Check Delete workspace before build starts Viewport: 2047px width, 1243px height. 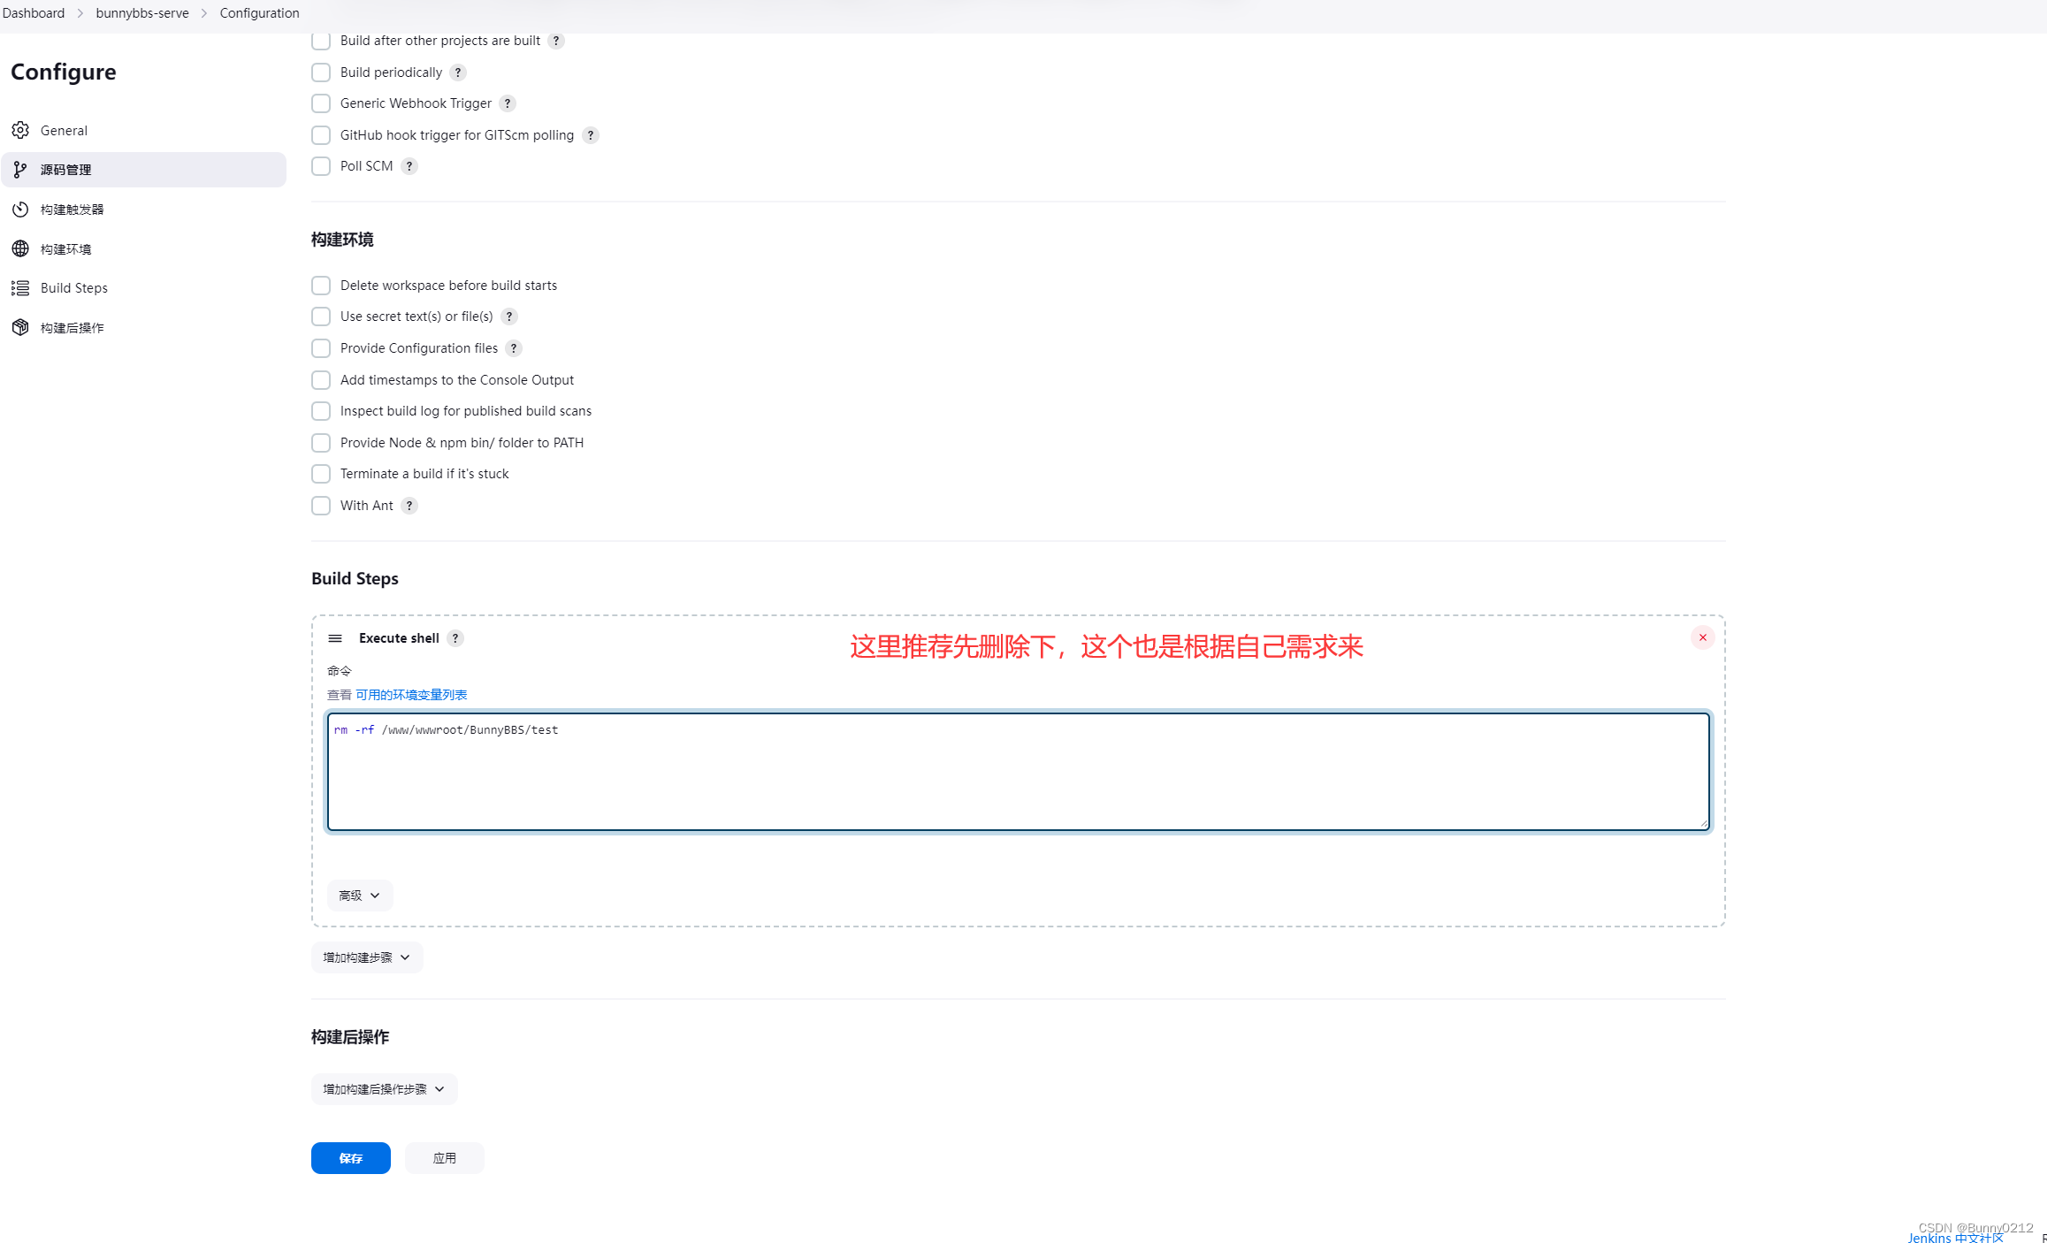click(x=321, y=286)
